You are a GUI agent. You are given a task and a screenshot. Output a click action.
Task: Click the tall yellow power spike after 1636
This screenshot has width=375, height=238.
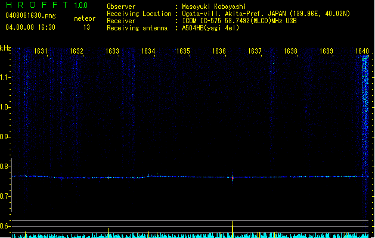click(233, 229)
